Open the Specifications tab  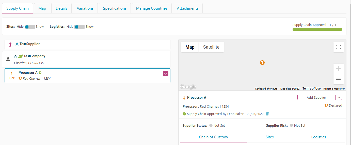click(x=115, y=8)
